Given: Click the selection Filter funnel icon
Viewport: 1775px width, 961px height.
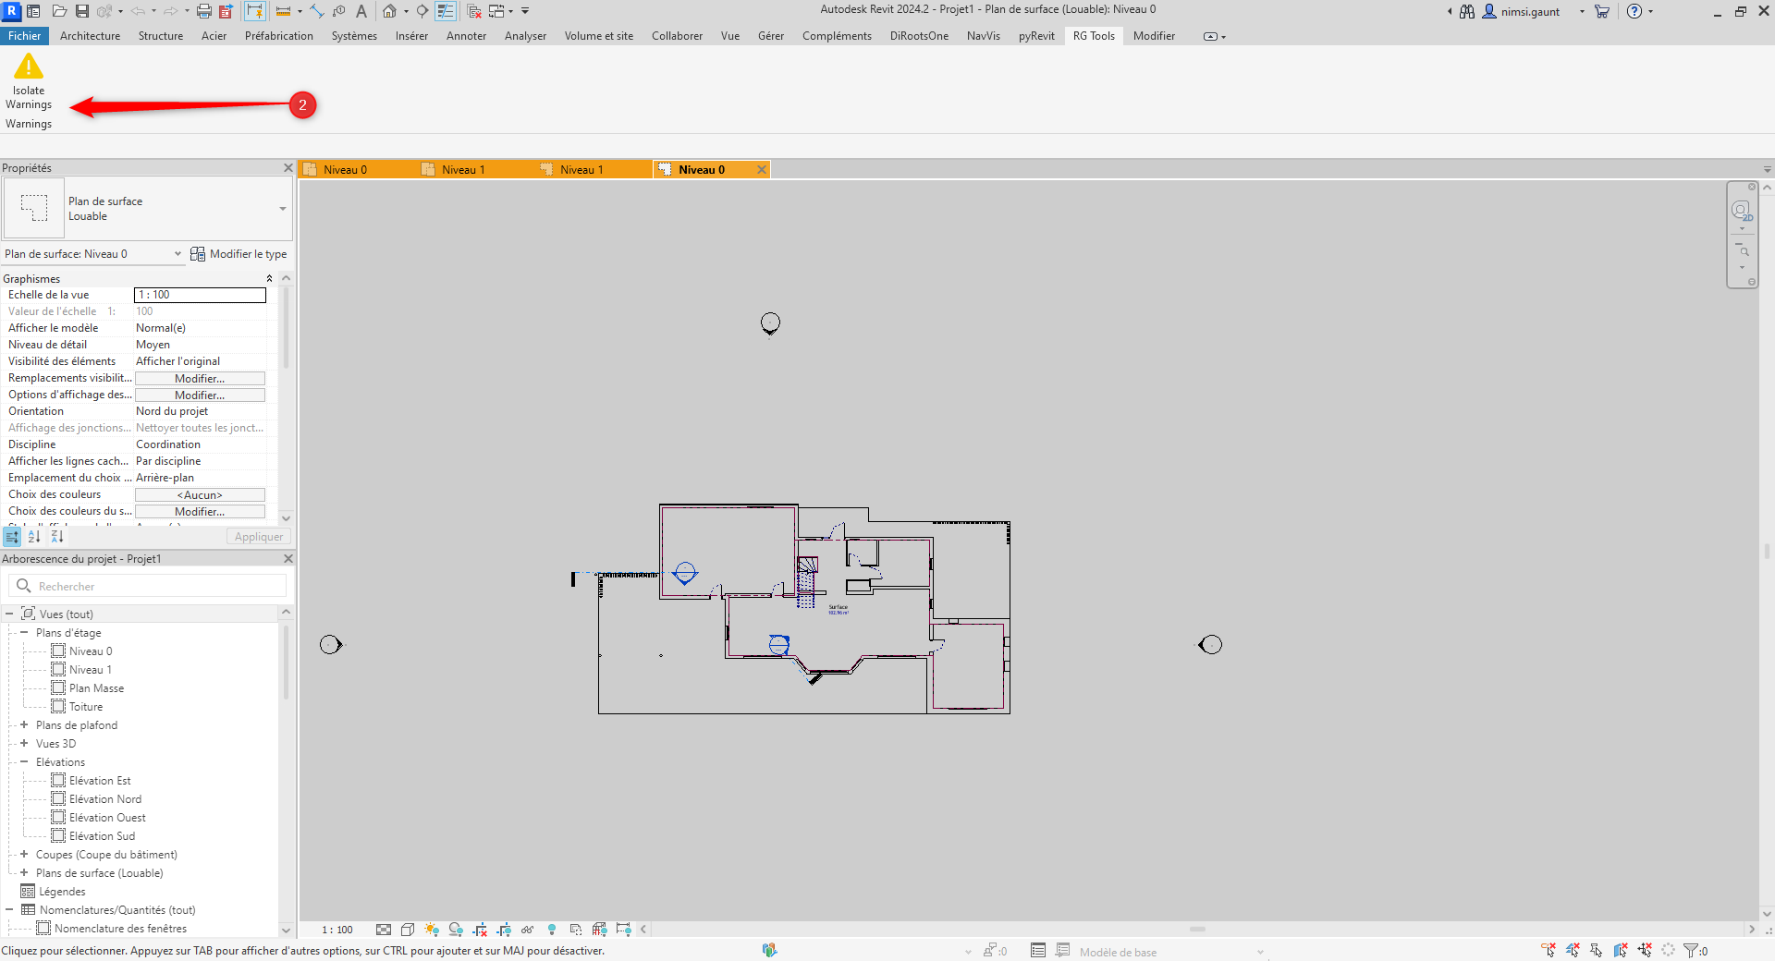Looking at the screenshot, I should (1691, 950).
